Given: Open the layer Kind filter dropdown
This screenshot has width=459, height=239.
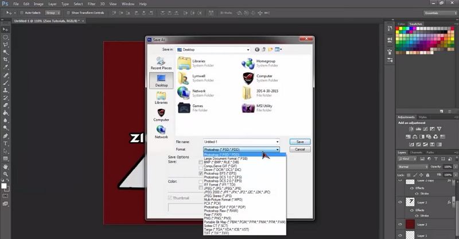Looking at the screenshot, I should coord(407,159).
